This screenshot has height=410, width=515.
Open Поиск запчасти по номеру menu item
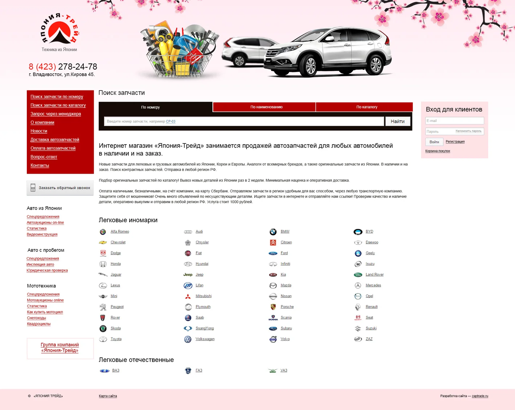(x=57, y=97)
